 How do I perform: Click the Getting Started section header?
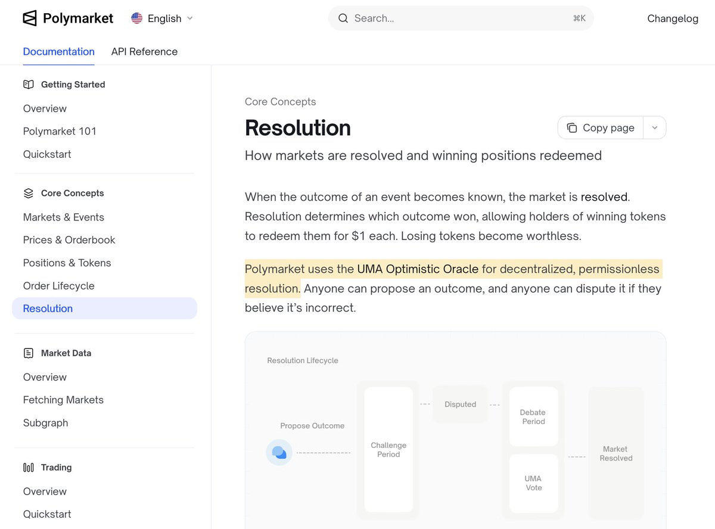tap(73, 85)
